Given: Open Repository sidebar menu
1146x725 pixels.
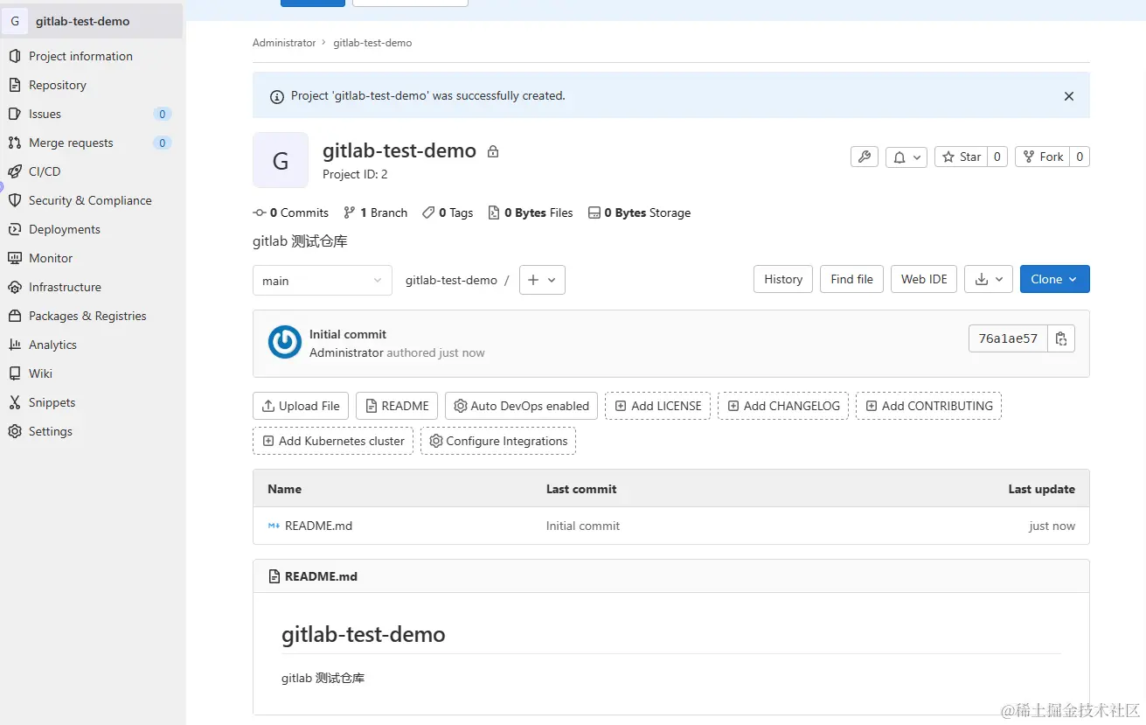Looking at the screenshot, I should [x=58, y=85].
